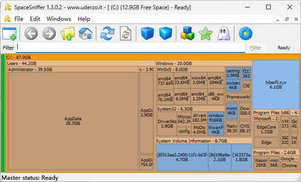This screenshot has width=301, height=182.
Task: Select the MsDtc 4.0MB block
Action: pyautogui.click(x=200, y=130)
